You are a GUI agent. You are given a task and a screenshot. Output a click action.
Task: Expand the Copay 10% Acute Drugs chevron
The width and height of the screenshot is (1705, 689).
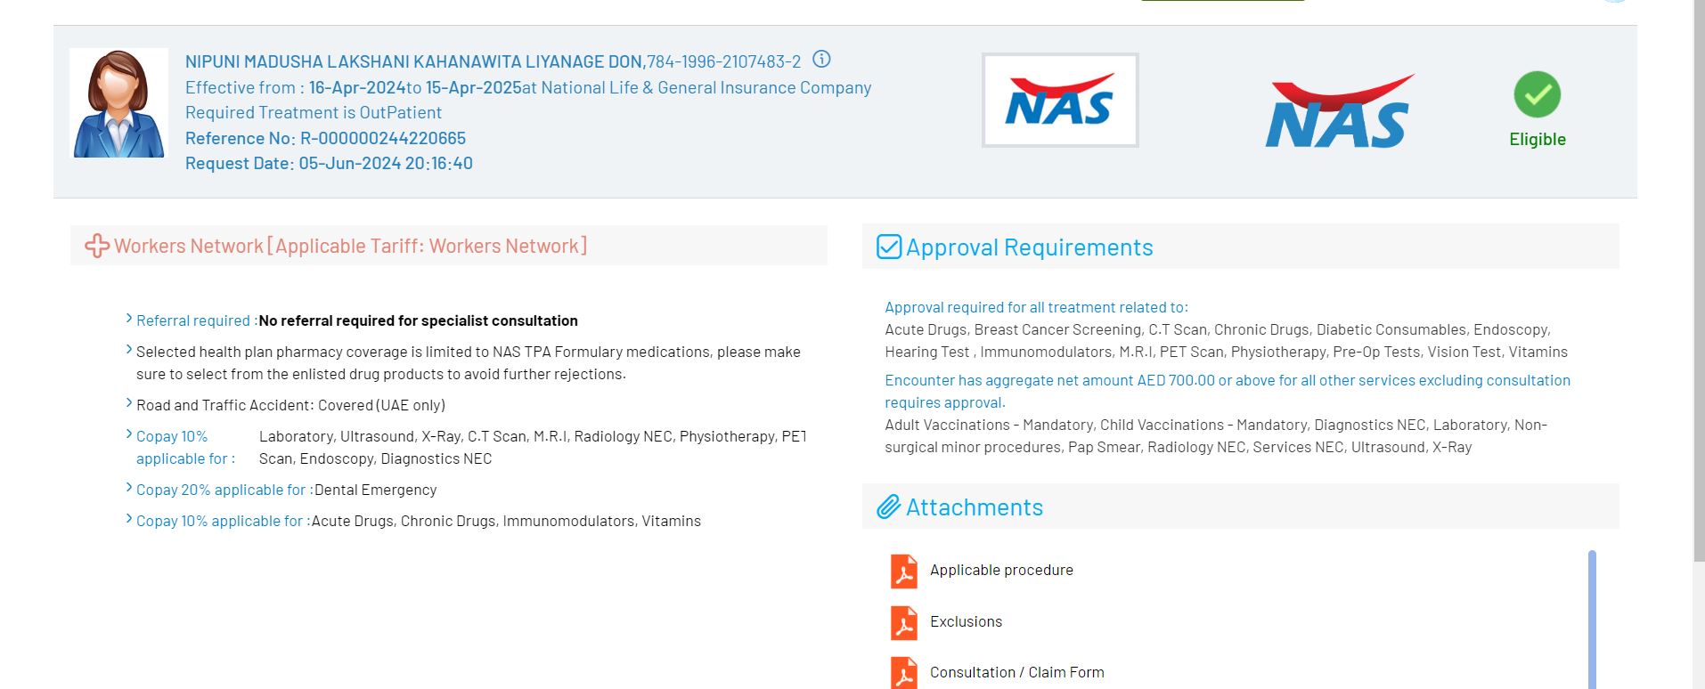pos(129,520)
